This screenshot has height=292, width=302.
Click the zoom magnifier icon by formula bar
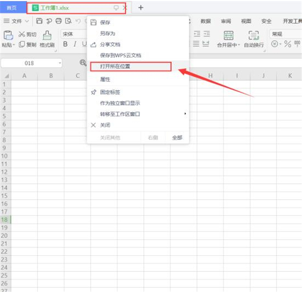(83, 63)
